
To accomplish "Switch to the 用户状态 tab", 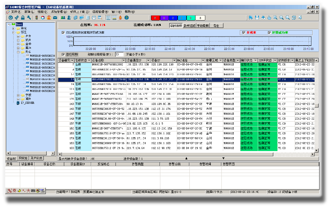I will click(36, 158).
